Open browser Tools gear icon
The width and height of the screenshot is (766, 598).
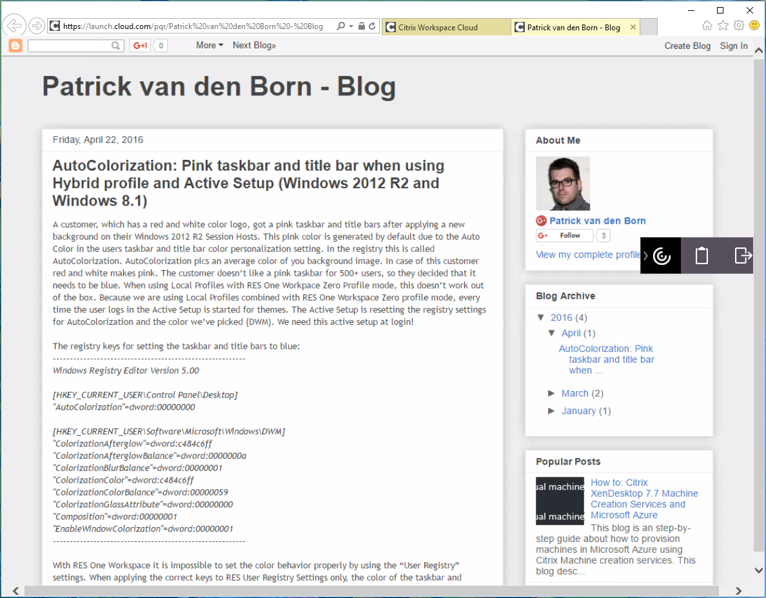pyautogui.click(x=739, y=25)
